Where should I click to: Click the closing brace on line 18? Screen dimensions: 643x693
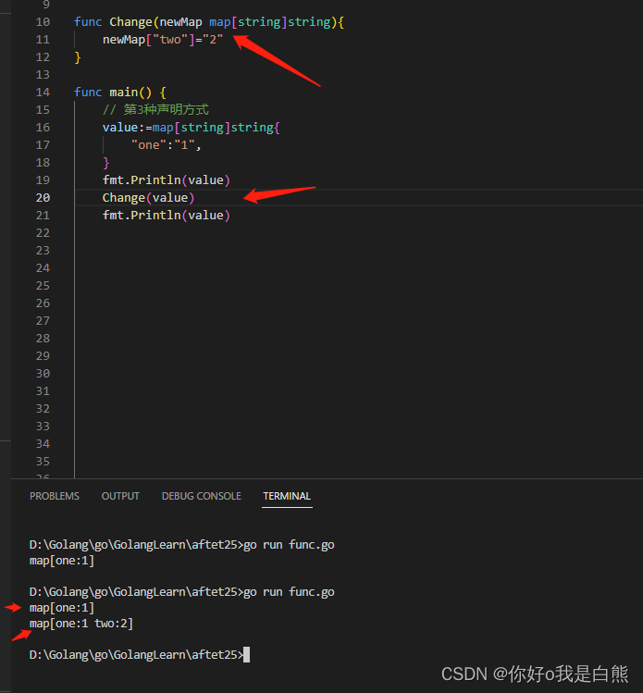[x=106, y=163]
